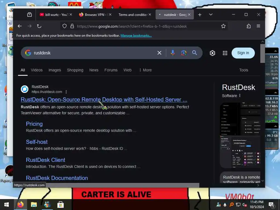
Task: Open the Google apps grid
Action: click(225, 53)
